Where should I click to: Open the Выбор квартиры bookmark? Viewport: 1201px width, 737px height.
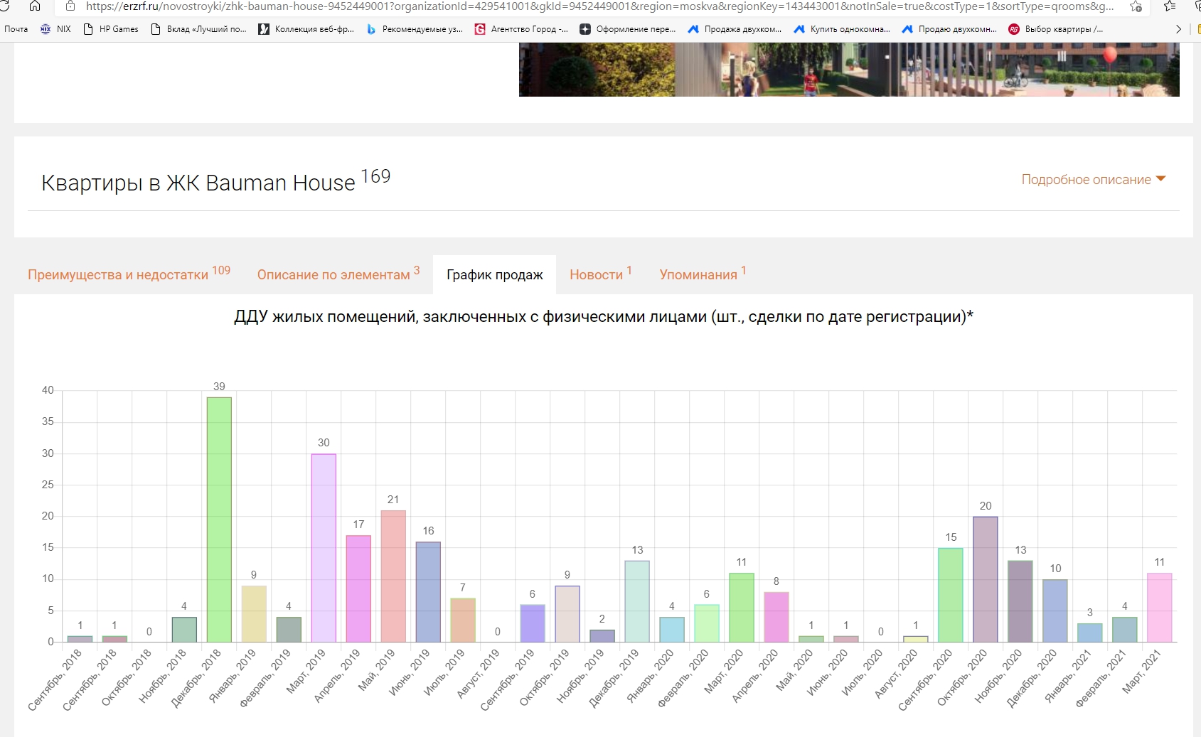(1056, 29)
